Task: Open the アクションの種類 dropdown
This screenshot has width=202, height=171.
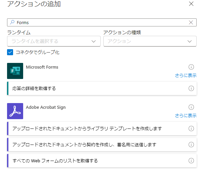Action: pyautogui.click(x=150, y=41)
